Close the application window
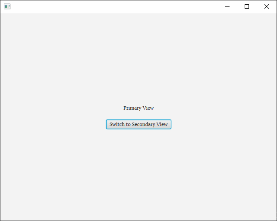This screenshot has height=221, width=277. (x=267, y=7)
